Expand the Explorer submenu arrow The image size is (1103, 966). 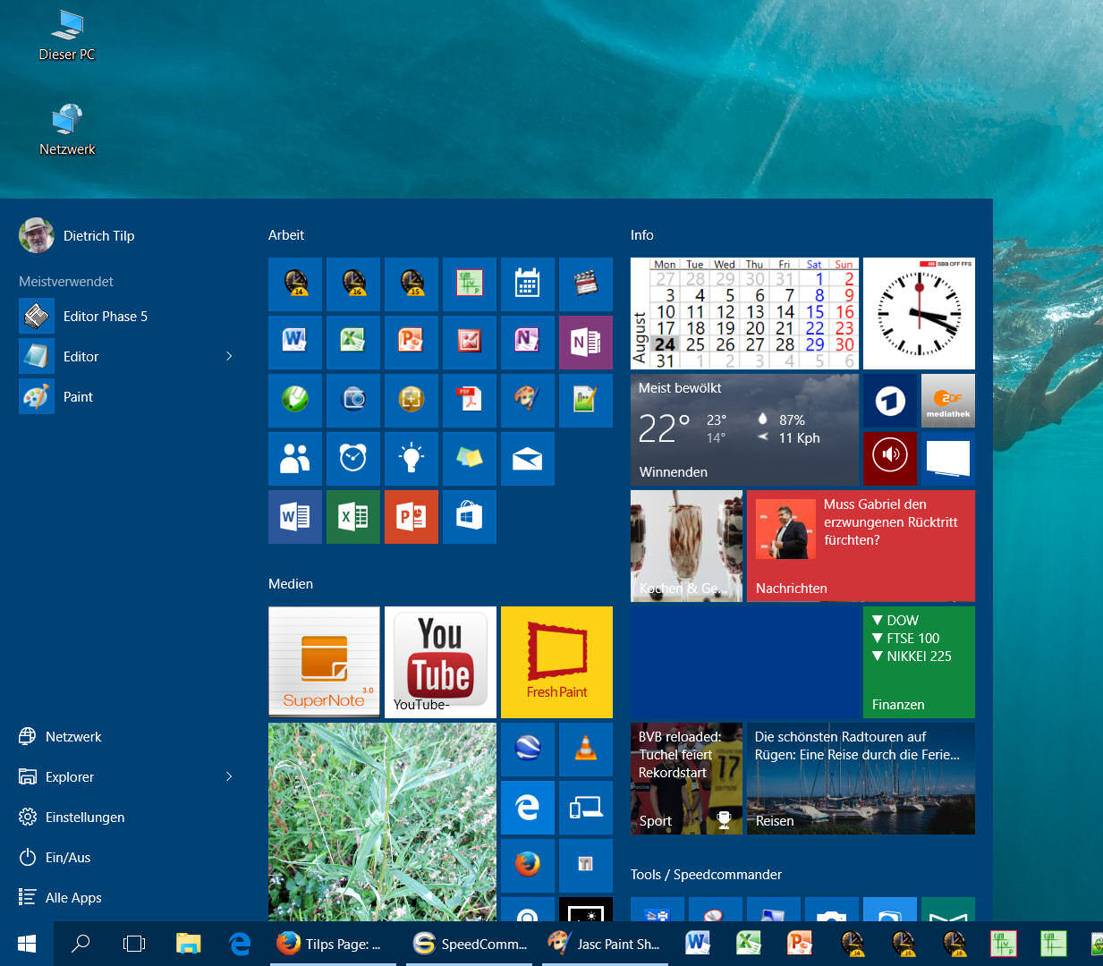point(229,776)
